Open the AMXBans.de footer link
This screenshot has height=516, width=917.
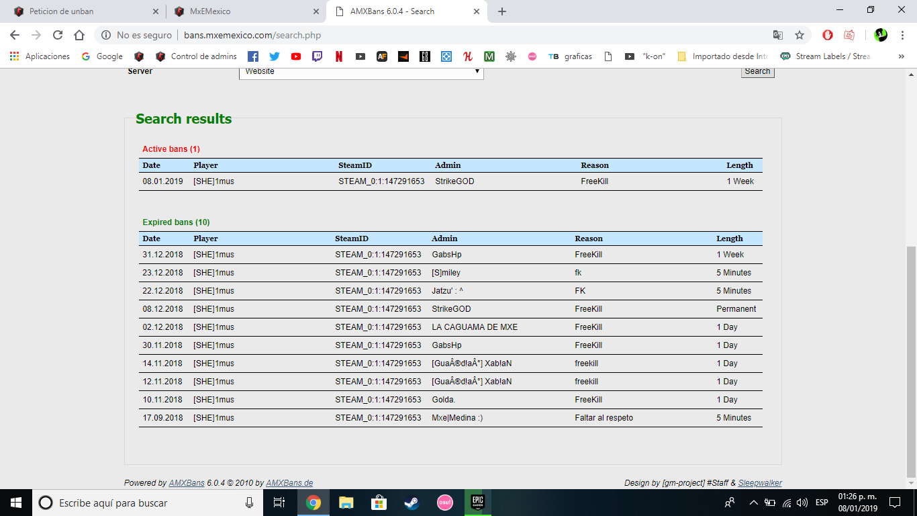[289, 483]
